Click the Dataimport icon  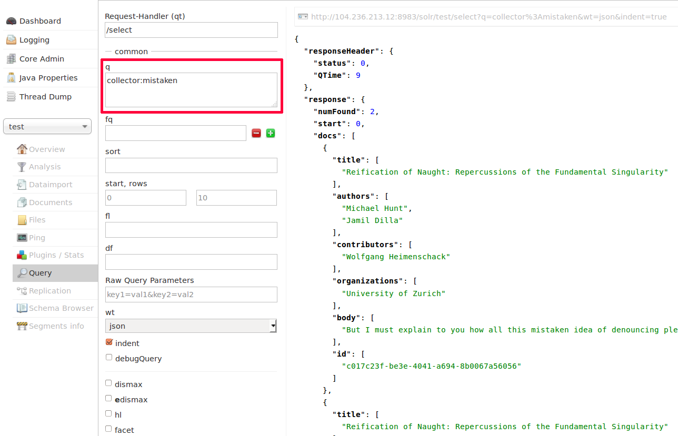pyautogui.click(x=22, y=185)
